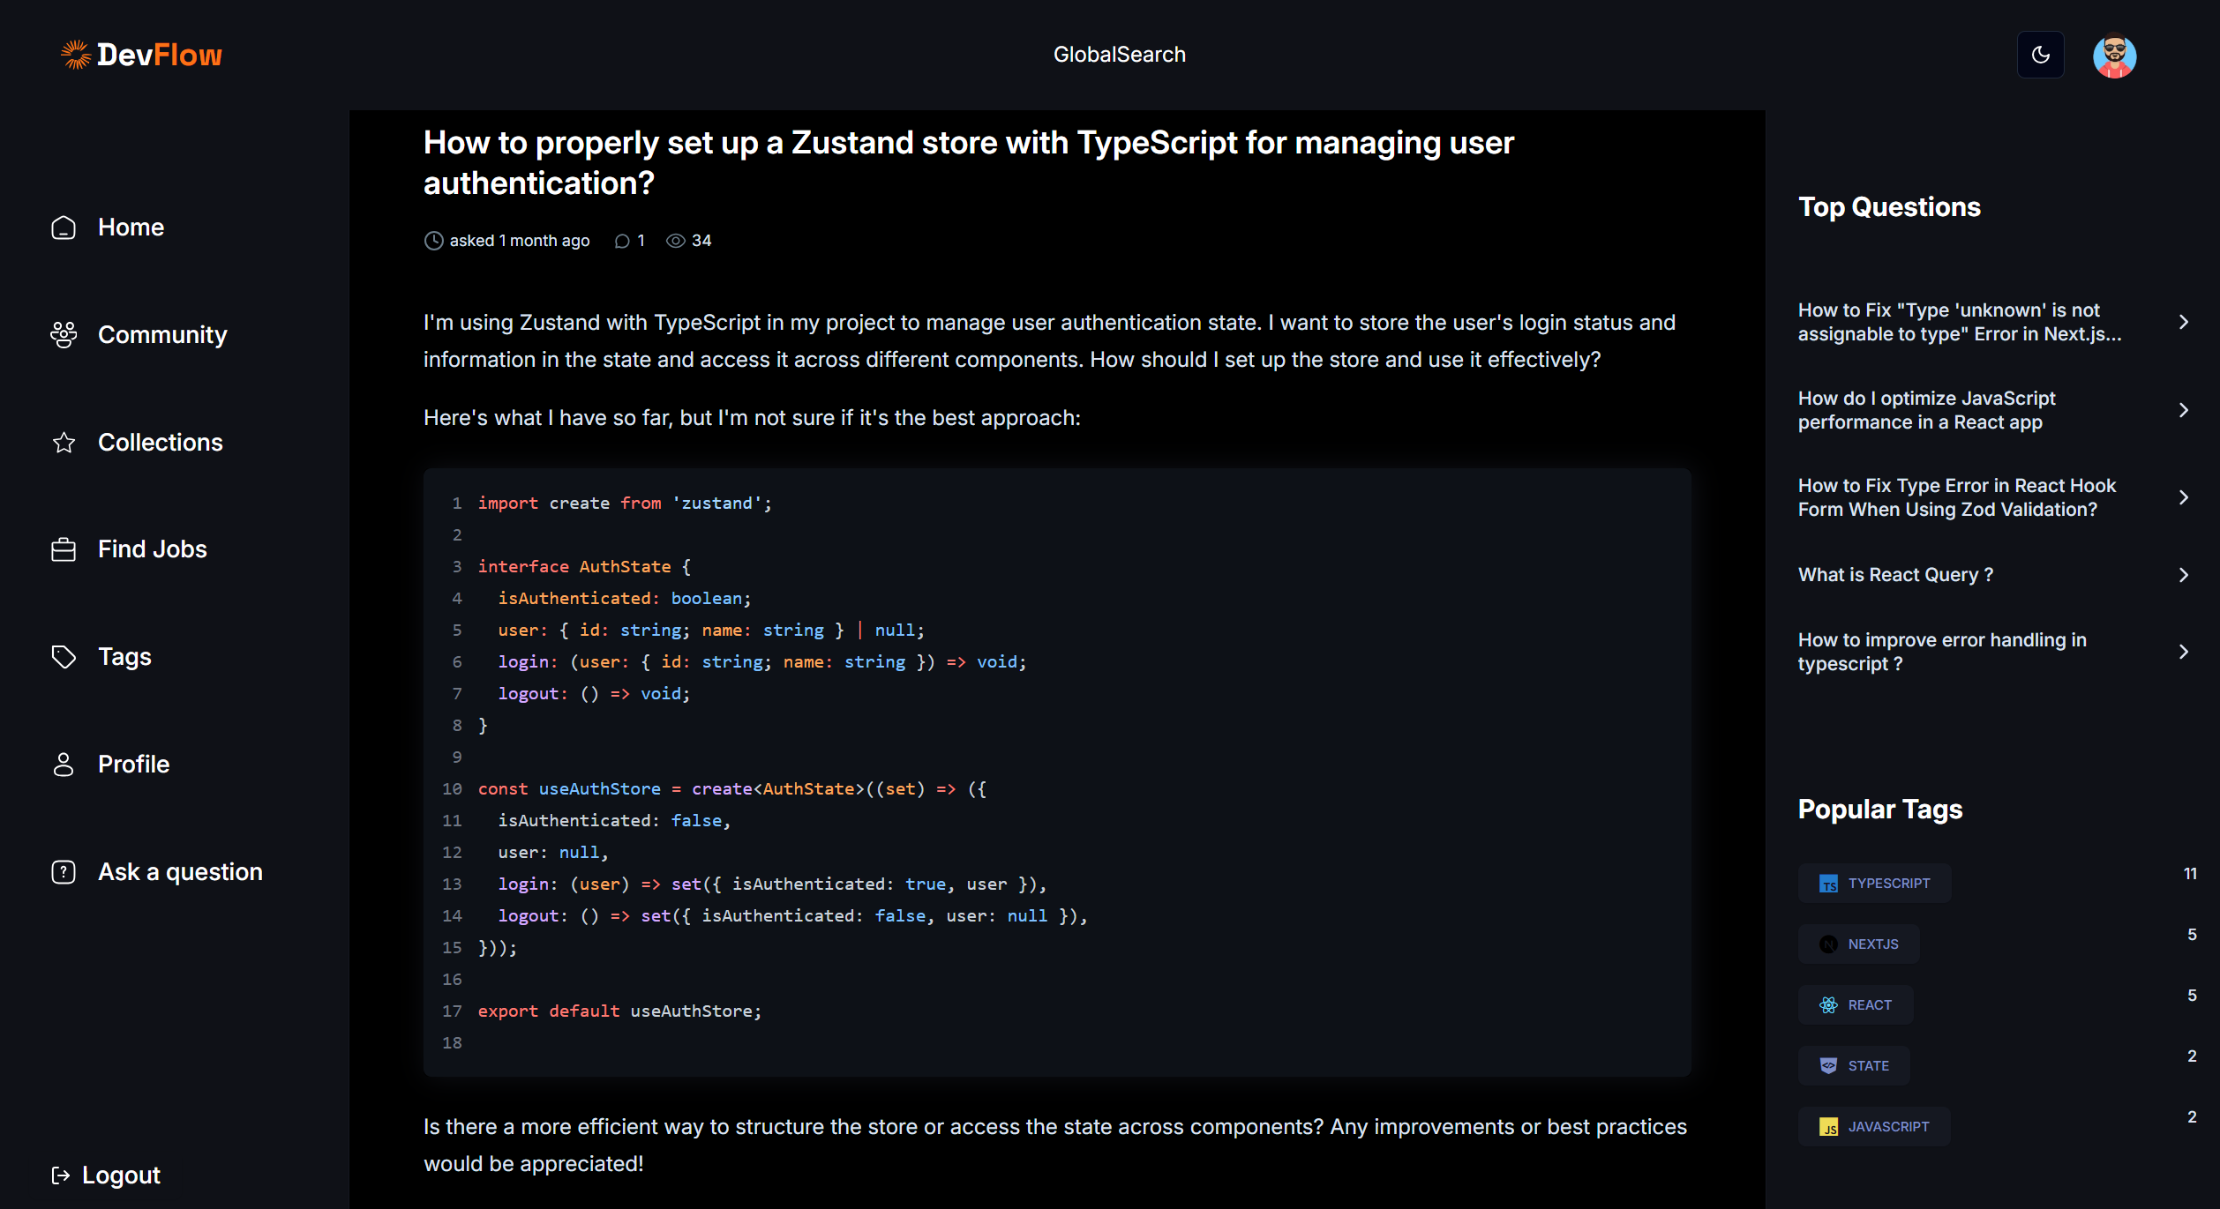Image resolution: width=2220 pixels, height=1209 pixels.
Task: Open the Tags menu item
Action: coord(124,657)
